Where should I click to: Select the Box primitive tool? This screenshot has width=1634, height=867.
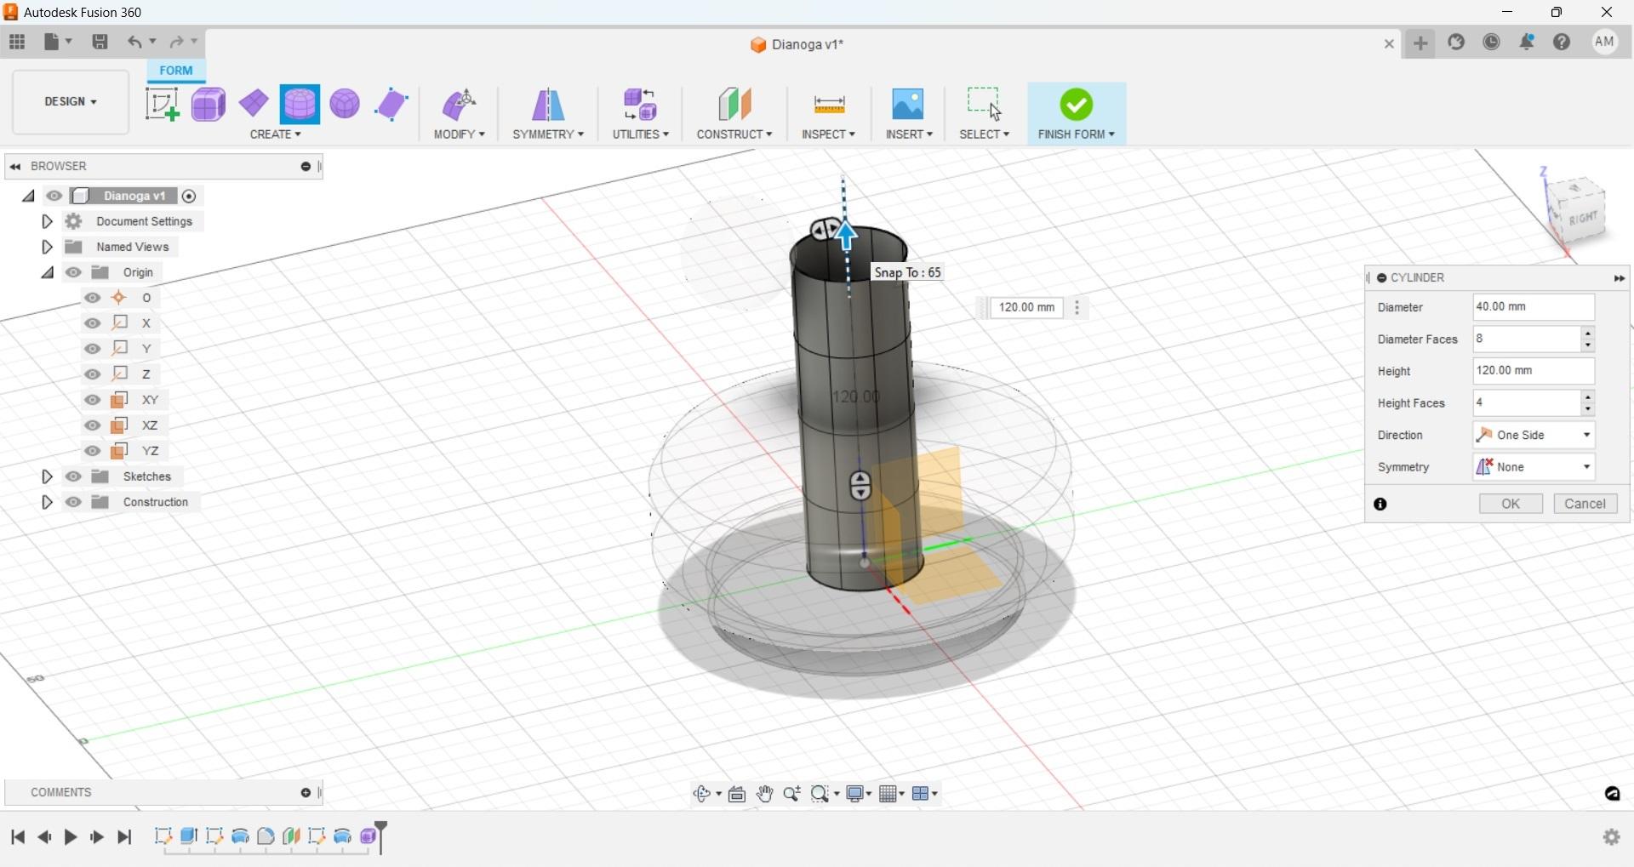point(209,104)
